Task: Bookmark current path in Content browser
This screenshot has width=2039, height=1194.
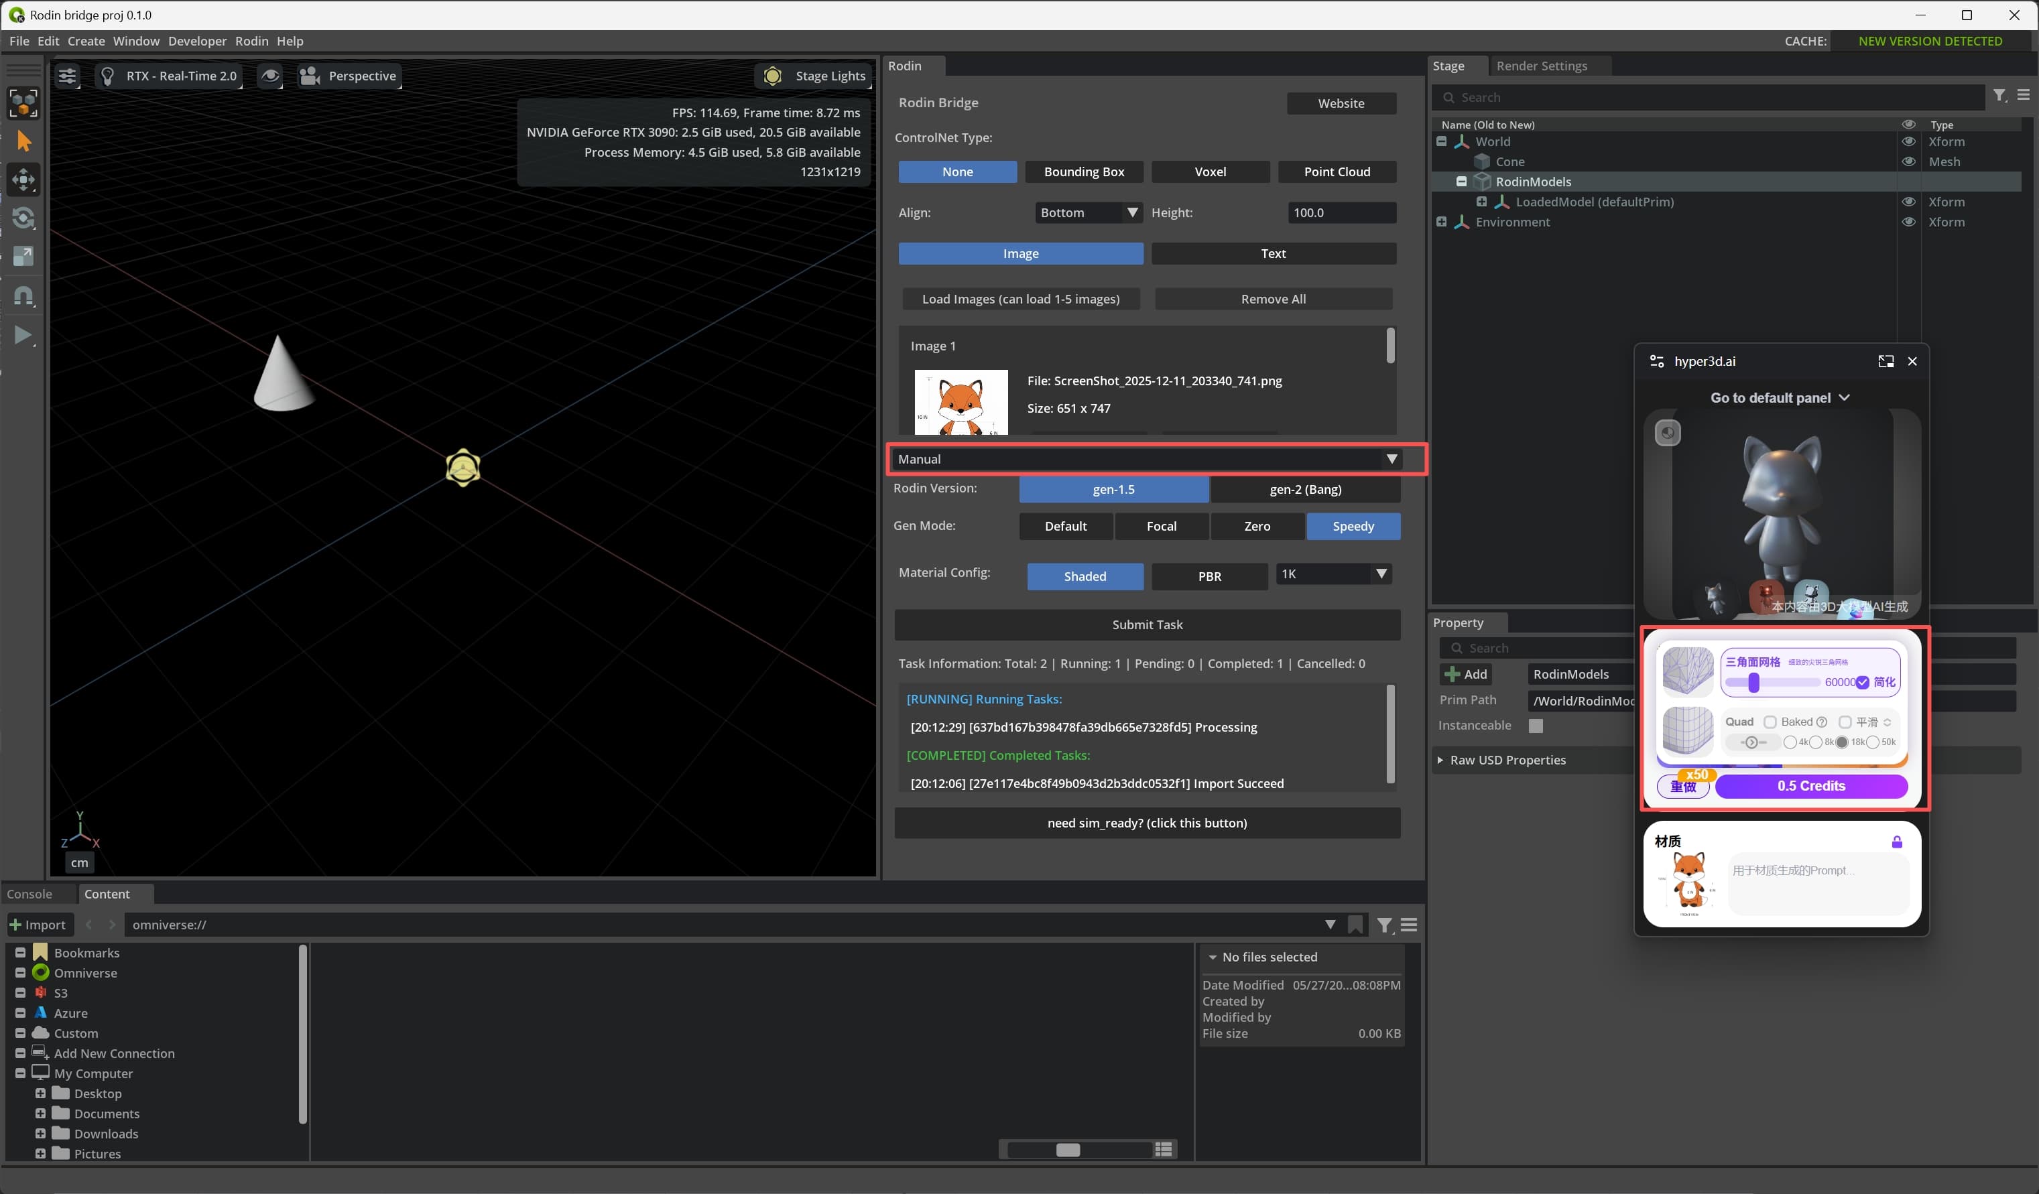Action: tap(1355, 925)
